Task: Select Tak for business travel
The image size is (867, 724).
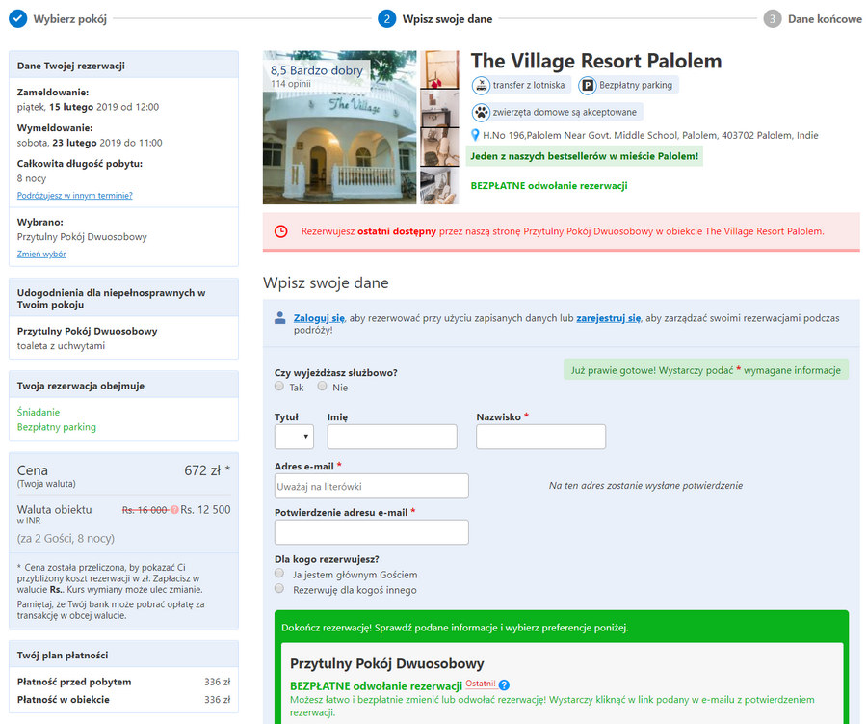Action: click(x=279, y=387)
